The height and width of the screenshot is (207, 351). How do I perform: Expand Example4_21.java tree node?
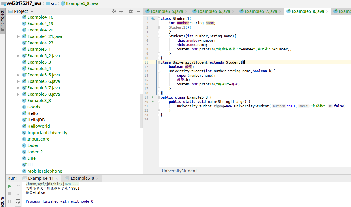[x=18, y=36]
